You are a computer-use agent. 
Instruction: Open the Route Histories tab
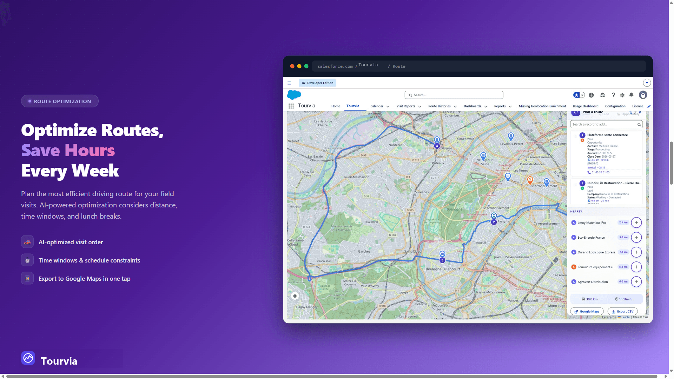click(439, 106)
